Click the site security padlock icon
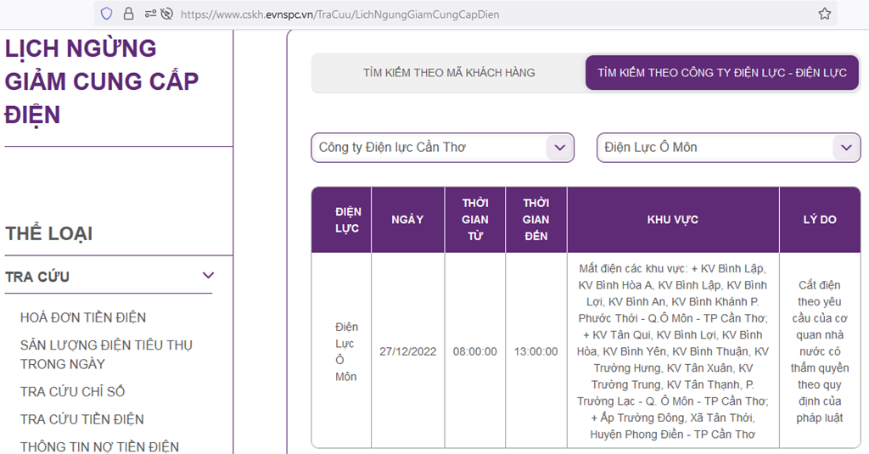Image resolution: width=869 pixels, height=454 pixels. click(x=128, y=14)
